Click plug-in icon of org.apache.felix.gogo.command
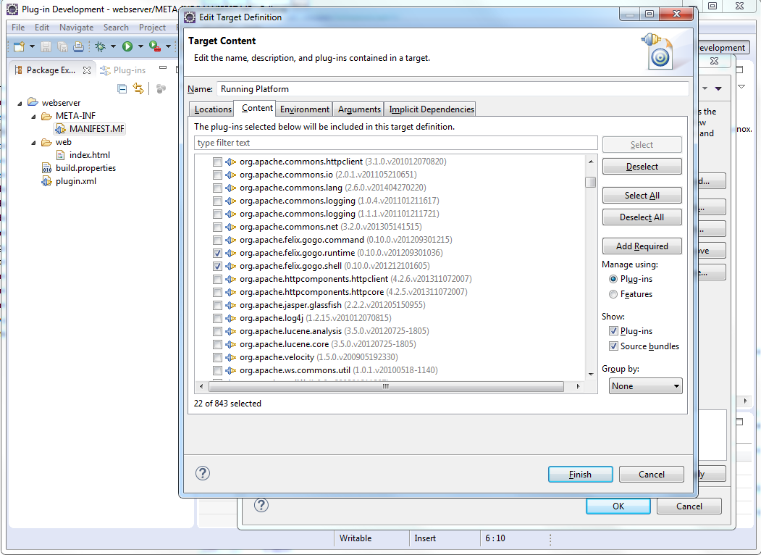The image size is (761, 555). [231, 240]
